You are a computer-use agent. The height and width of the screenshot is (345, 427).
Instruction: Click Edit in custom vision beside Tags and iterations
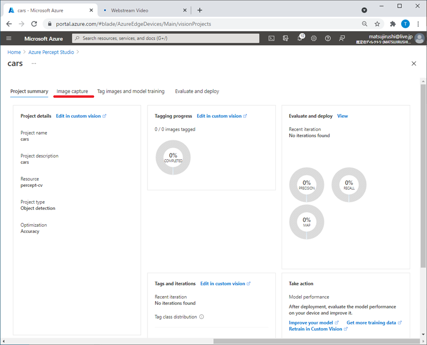point(225,284)
